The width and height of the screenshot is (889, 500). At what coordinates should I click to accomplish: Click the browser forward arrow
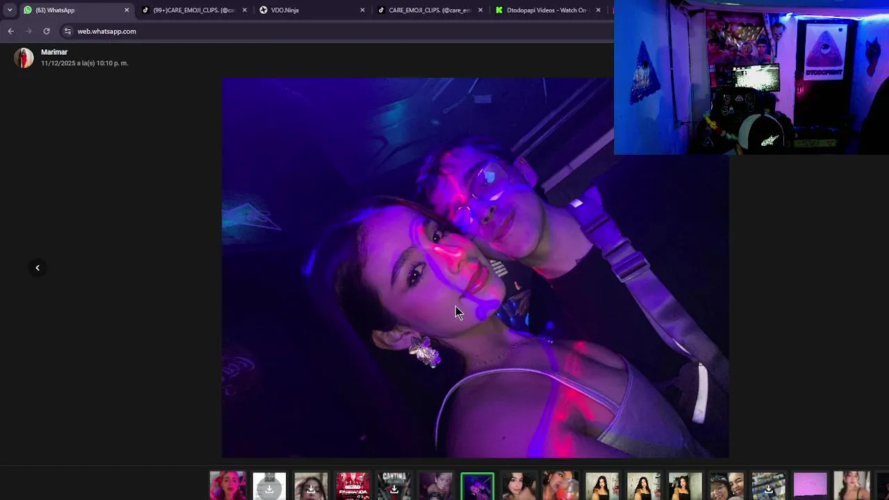coord(28,31)
